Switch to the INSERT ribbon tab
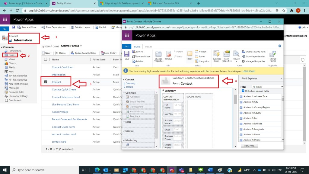The width and height of the screenshot is (309, 174). [148, 47]
